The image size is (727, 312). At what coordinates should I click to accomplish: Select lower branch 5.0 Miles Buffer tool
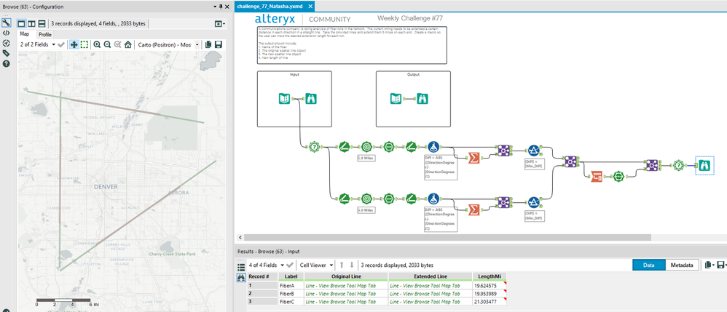[x=366, y=198]
